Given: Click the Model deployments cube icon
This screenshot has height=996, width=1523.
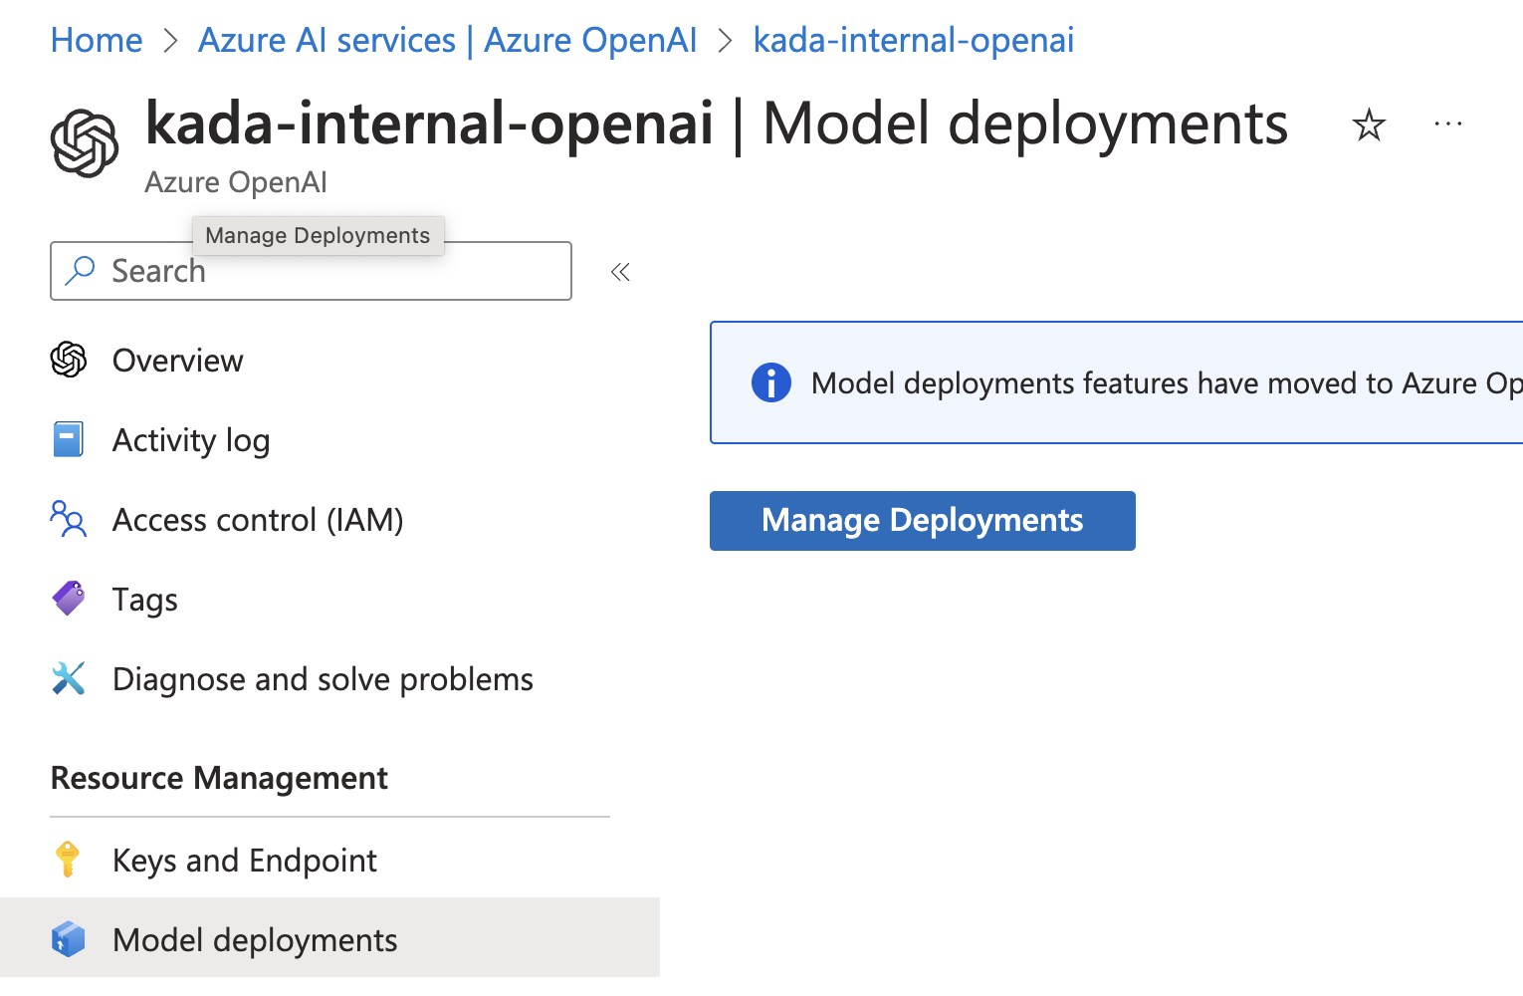Looking at the screenshot, I should (x=69, y=939).
